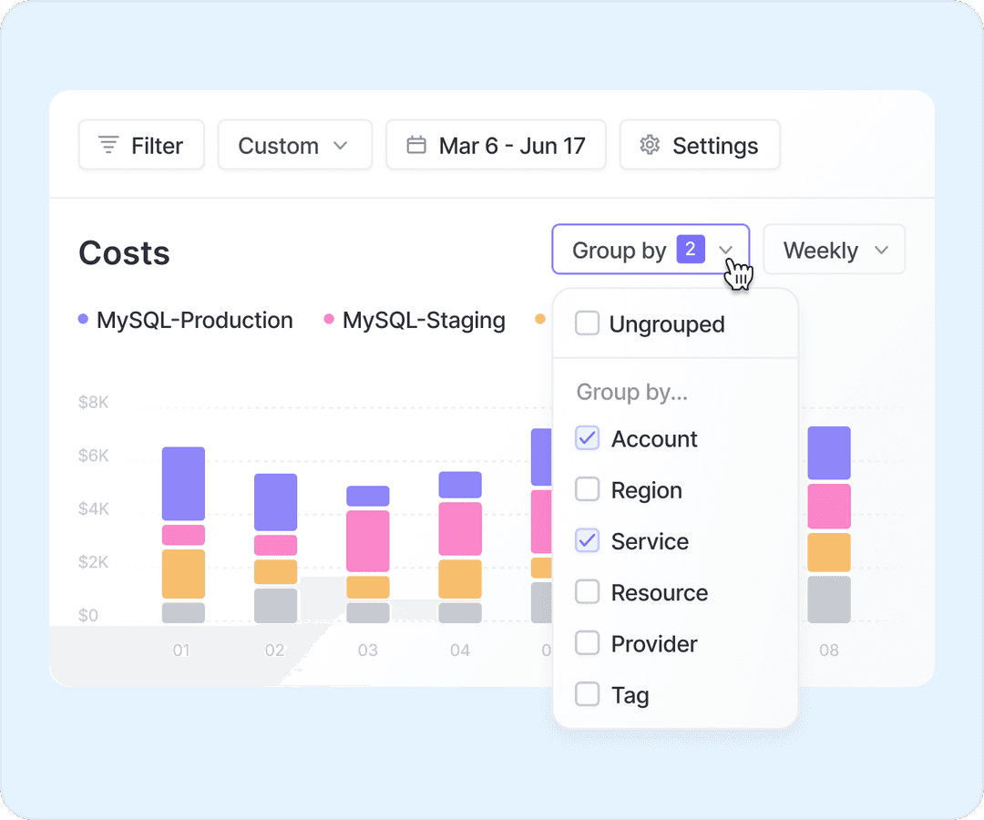Collapse the Group by dropdown
This screenshot has width=984, height=820.
click(x=650, y=250)
